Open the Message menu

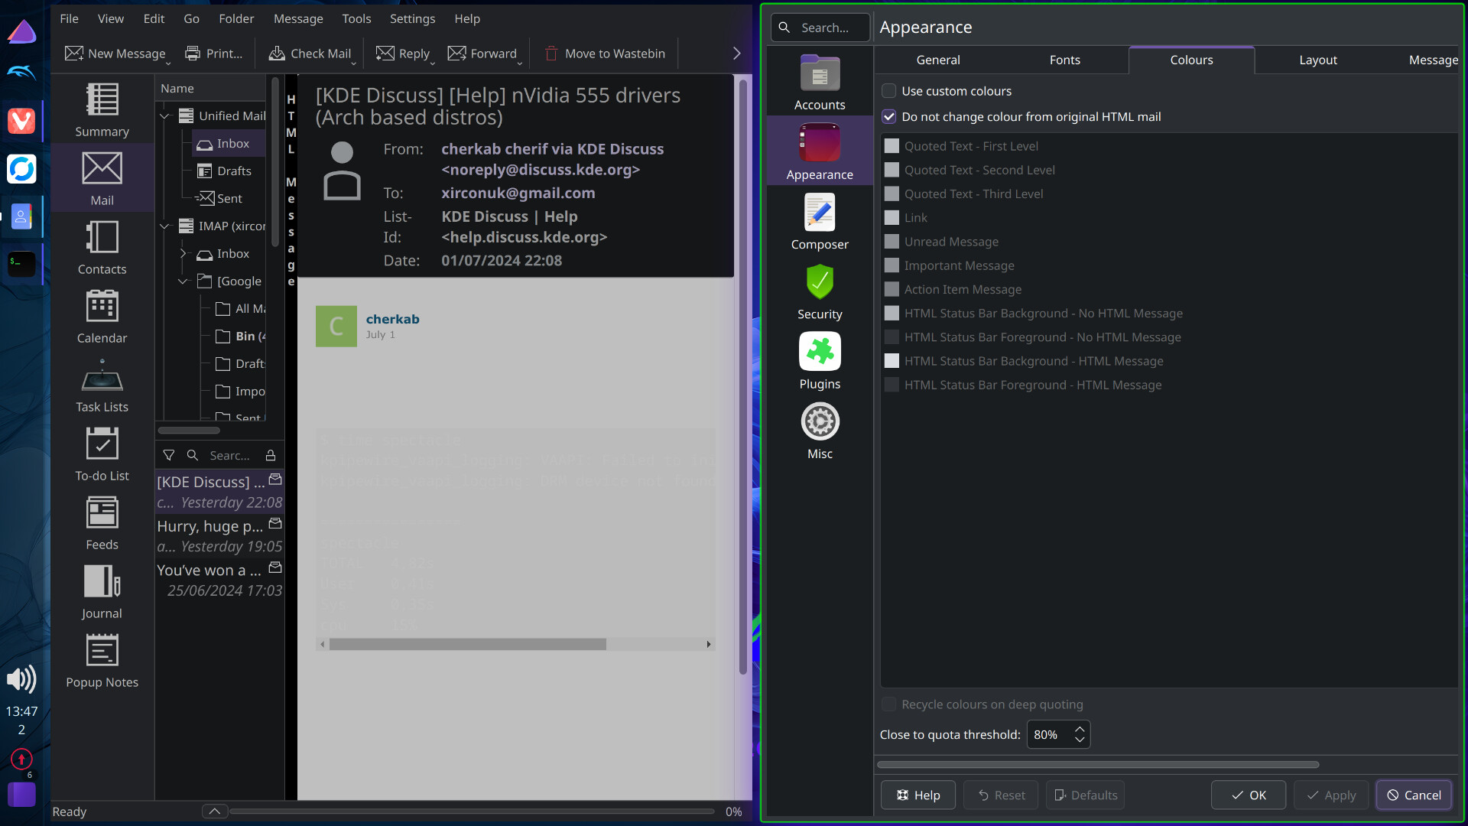point(298,18)
